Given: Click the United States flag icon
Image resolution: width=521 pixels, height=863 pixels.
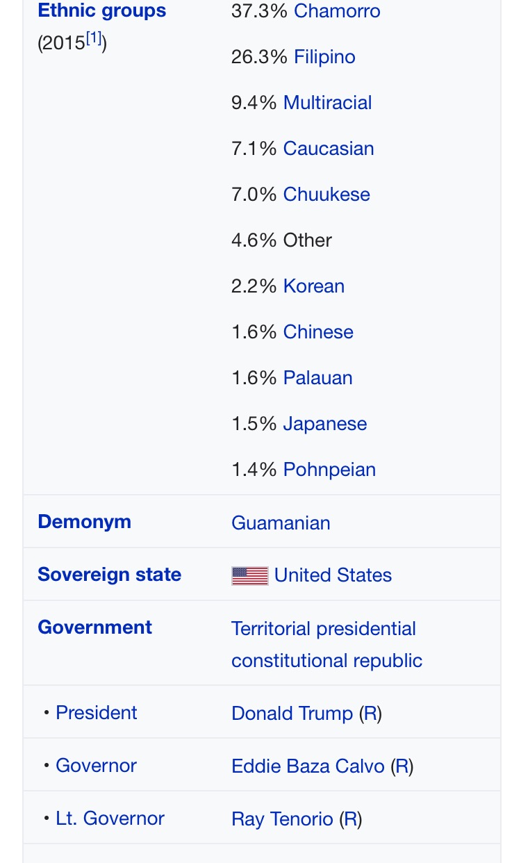Looking at the screenshot, I should [x=249, y=575].
